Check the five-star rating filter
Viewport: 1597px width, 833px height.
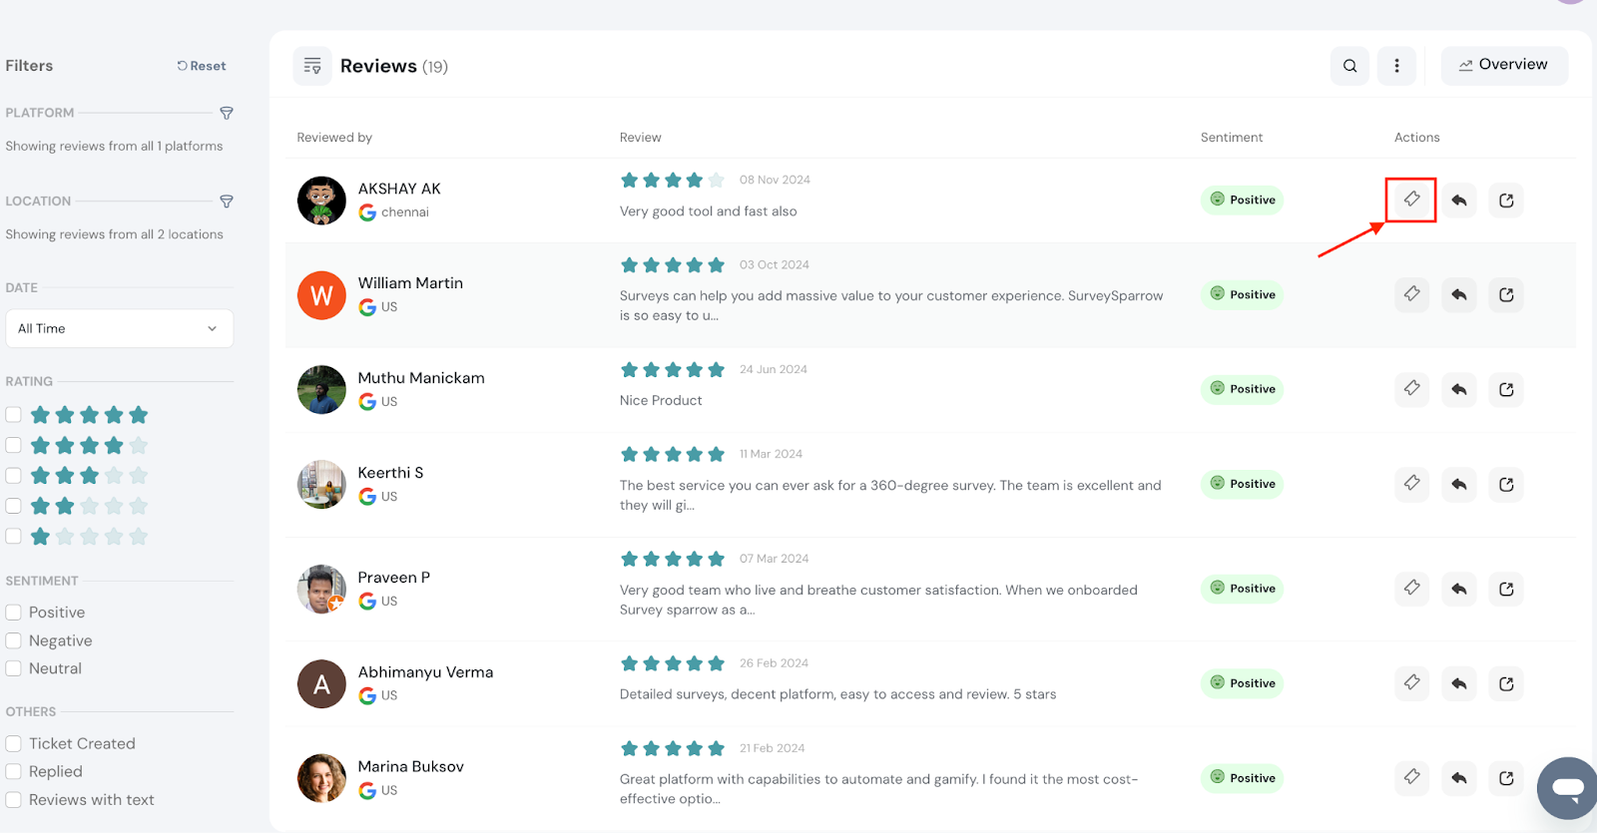[x=14, y=414]
